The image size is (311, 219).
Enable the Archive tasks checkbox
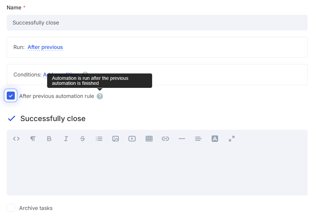tap(11, 208)
